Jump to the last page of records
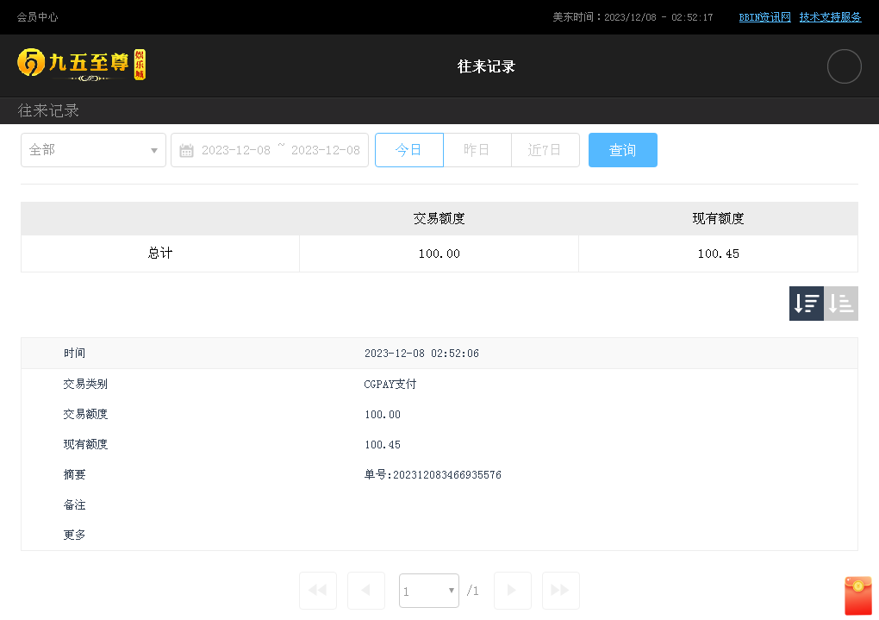 tap(560, 591)
